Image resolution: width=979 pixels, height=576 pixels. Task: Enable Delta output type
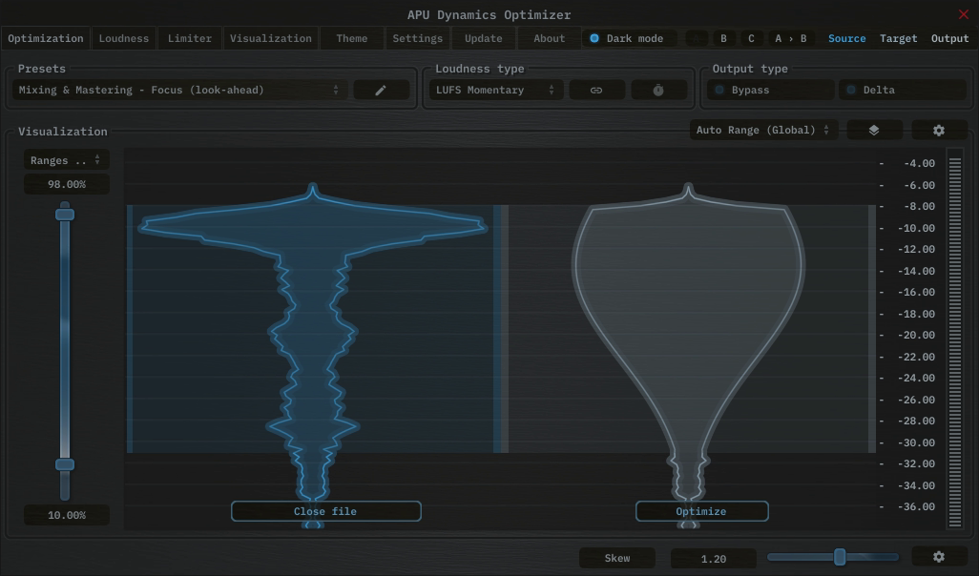click(902, 89)
